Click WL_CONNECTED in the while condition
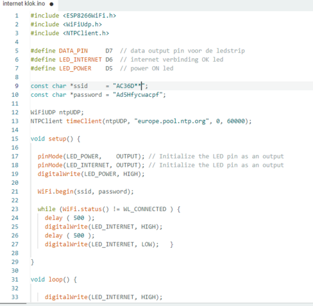Screen dimensions: 313x306 (145, 209)
